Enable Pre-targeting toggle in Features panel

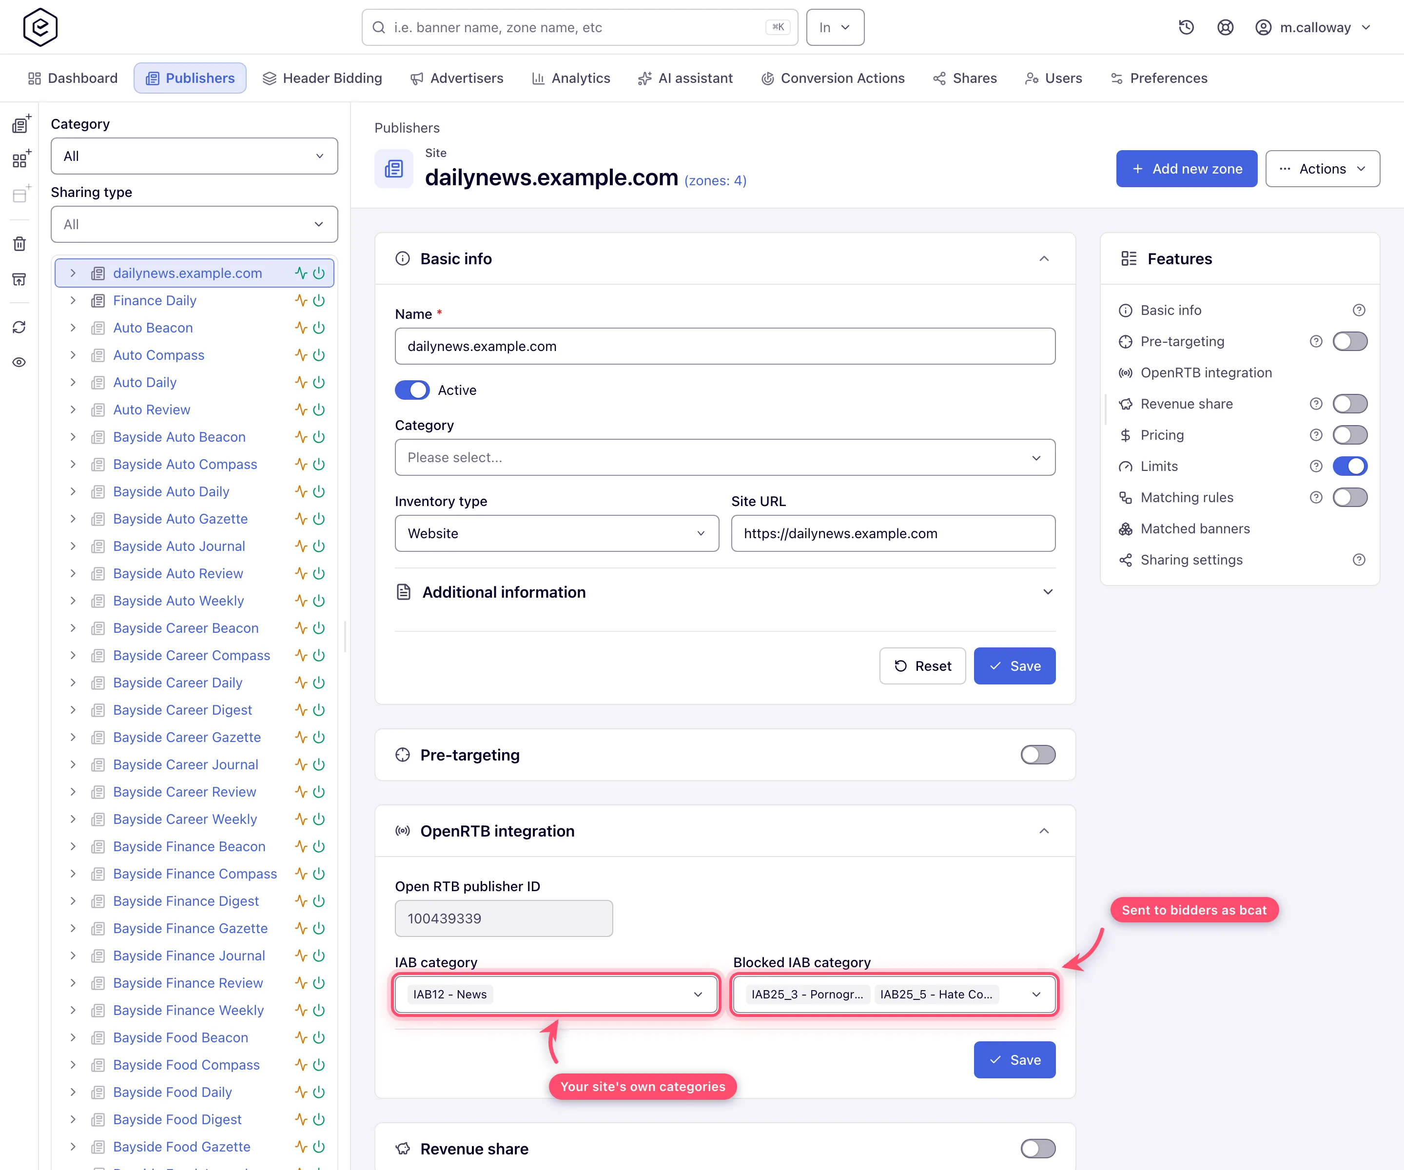pos(1350,342)
